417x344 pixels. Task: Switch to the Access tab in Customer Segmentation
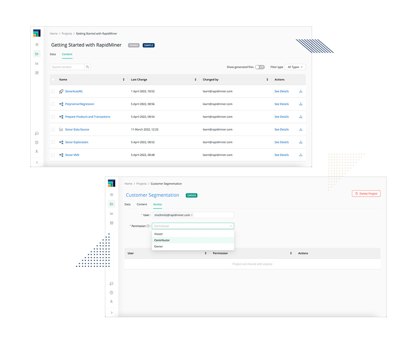click(x=157, y=204)
